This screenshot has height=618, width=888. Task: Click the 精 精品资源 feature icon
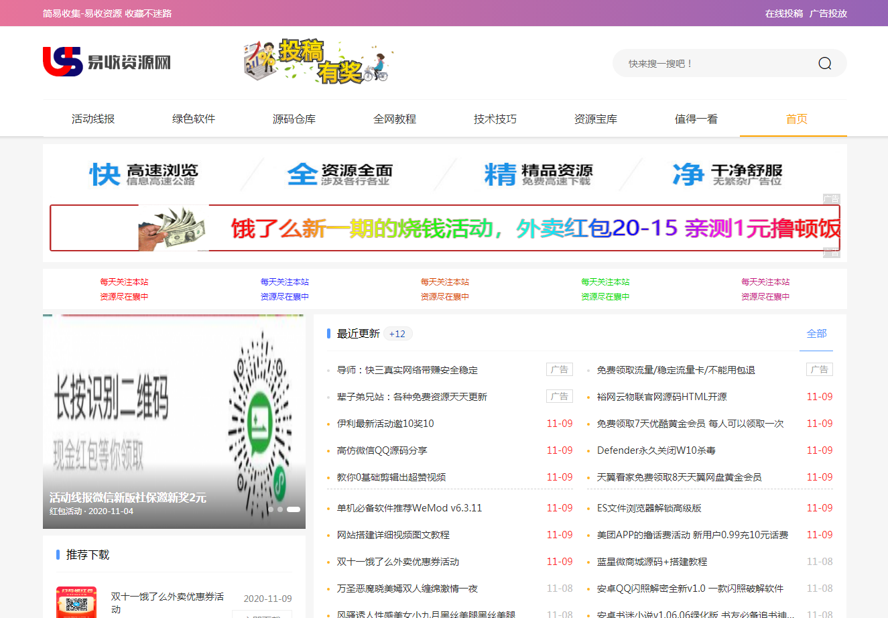pos(538,174)
